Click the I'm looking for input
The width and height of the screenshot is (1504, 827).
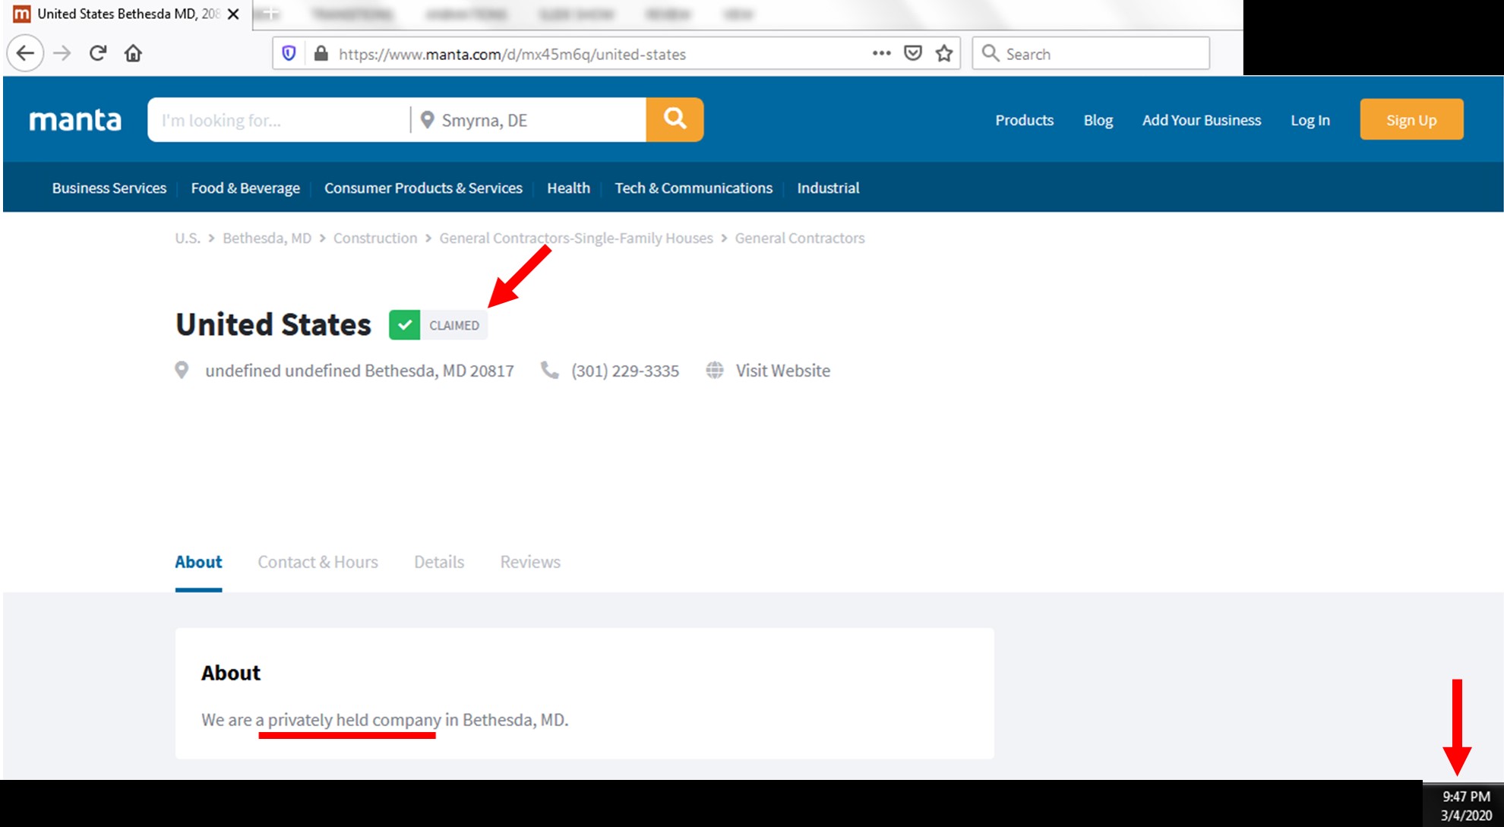point(278,120)
